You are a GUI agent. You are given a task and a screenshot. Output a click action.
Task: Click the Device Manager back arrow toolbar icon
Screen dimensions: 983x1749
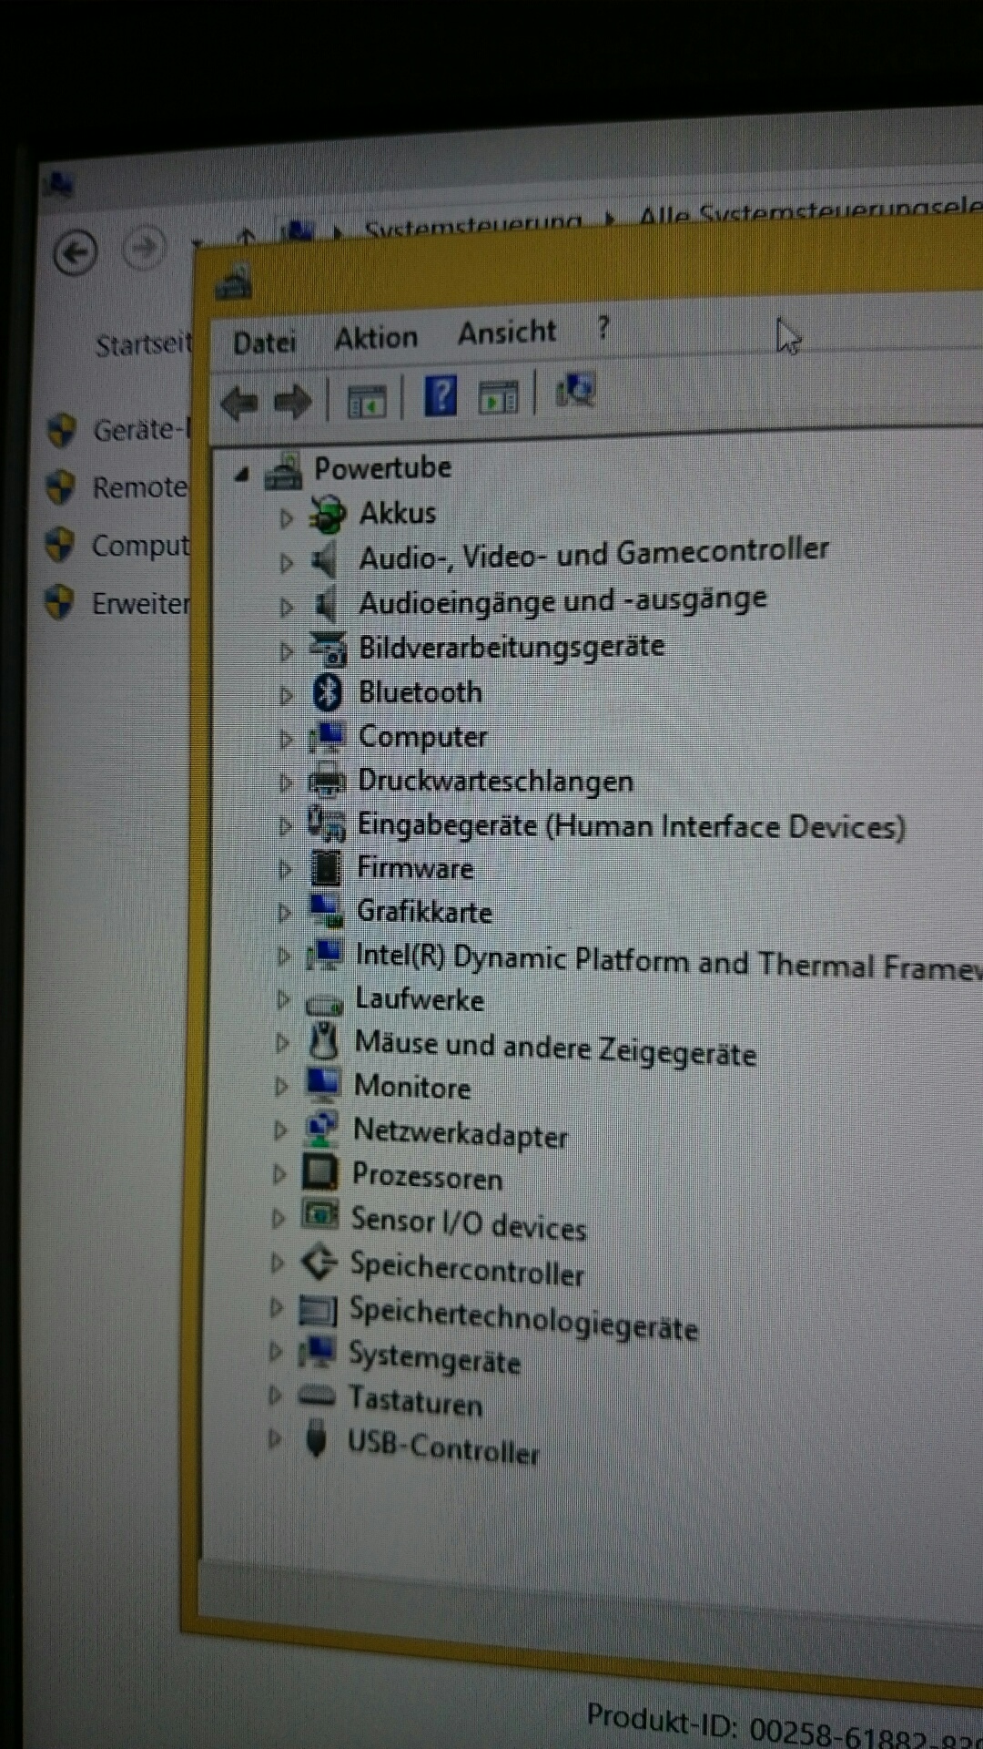(239, 402)
